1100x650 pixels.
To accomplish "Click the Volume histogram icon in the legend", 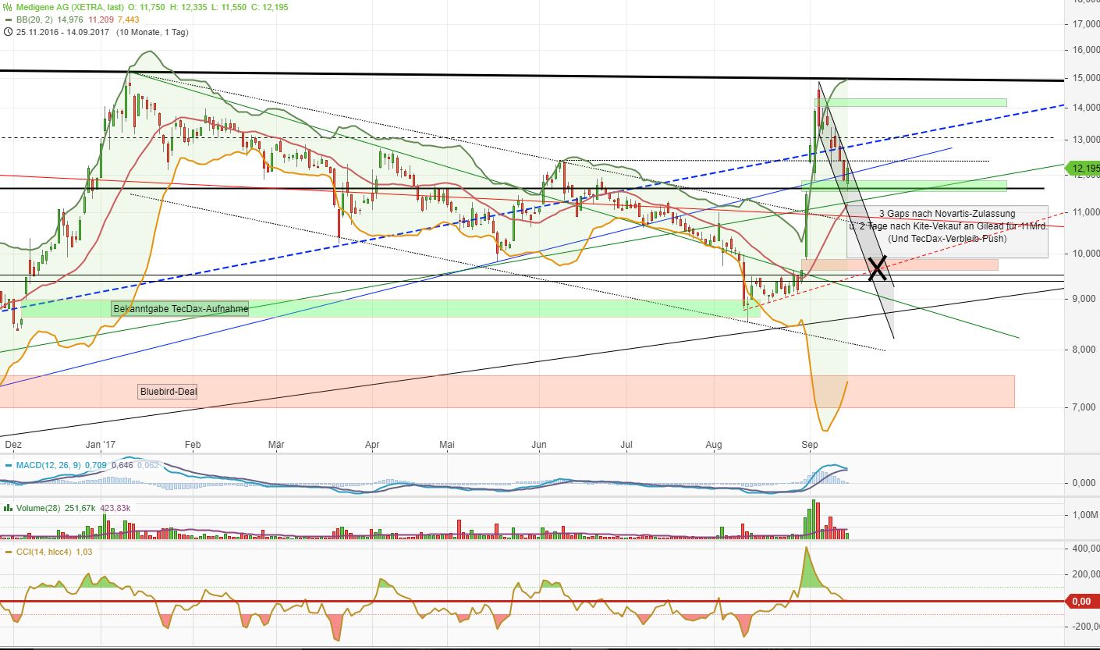I will click(x=7, y=507).
